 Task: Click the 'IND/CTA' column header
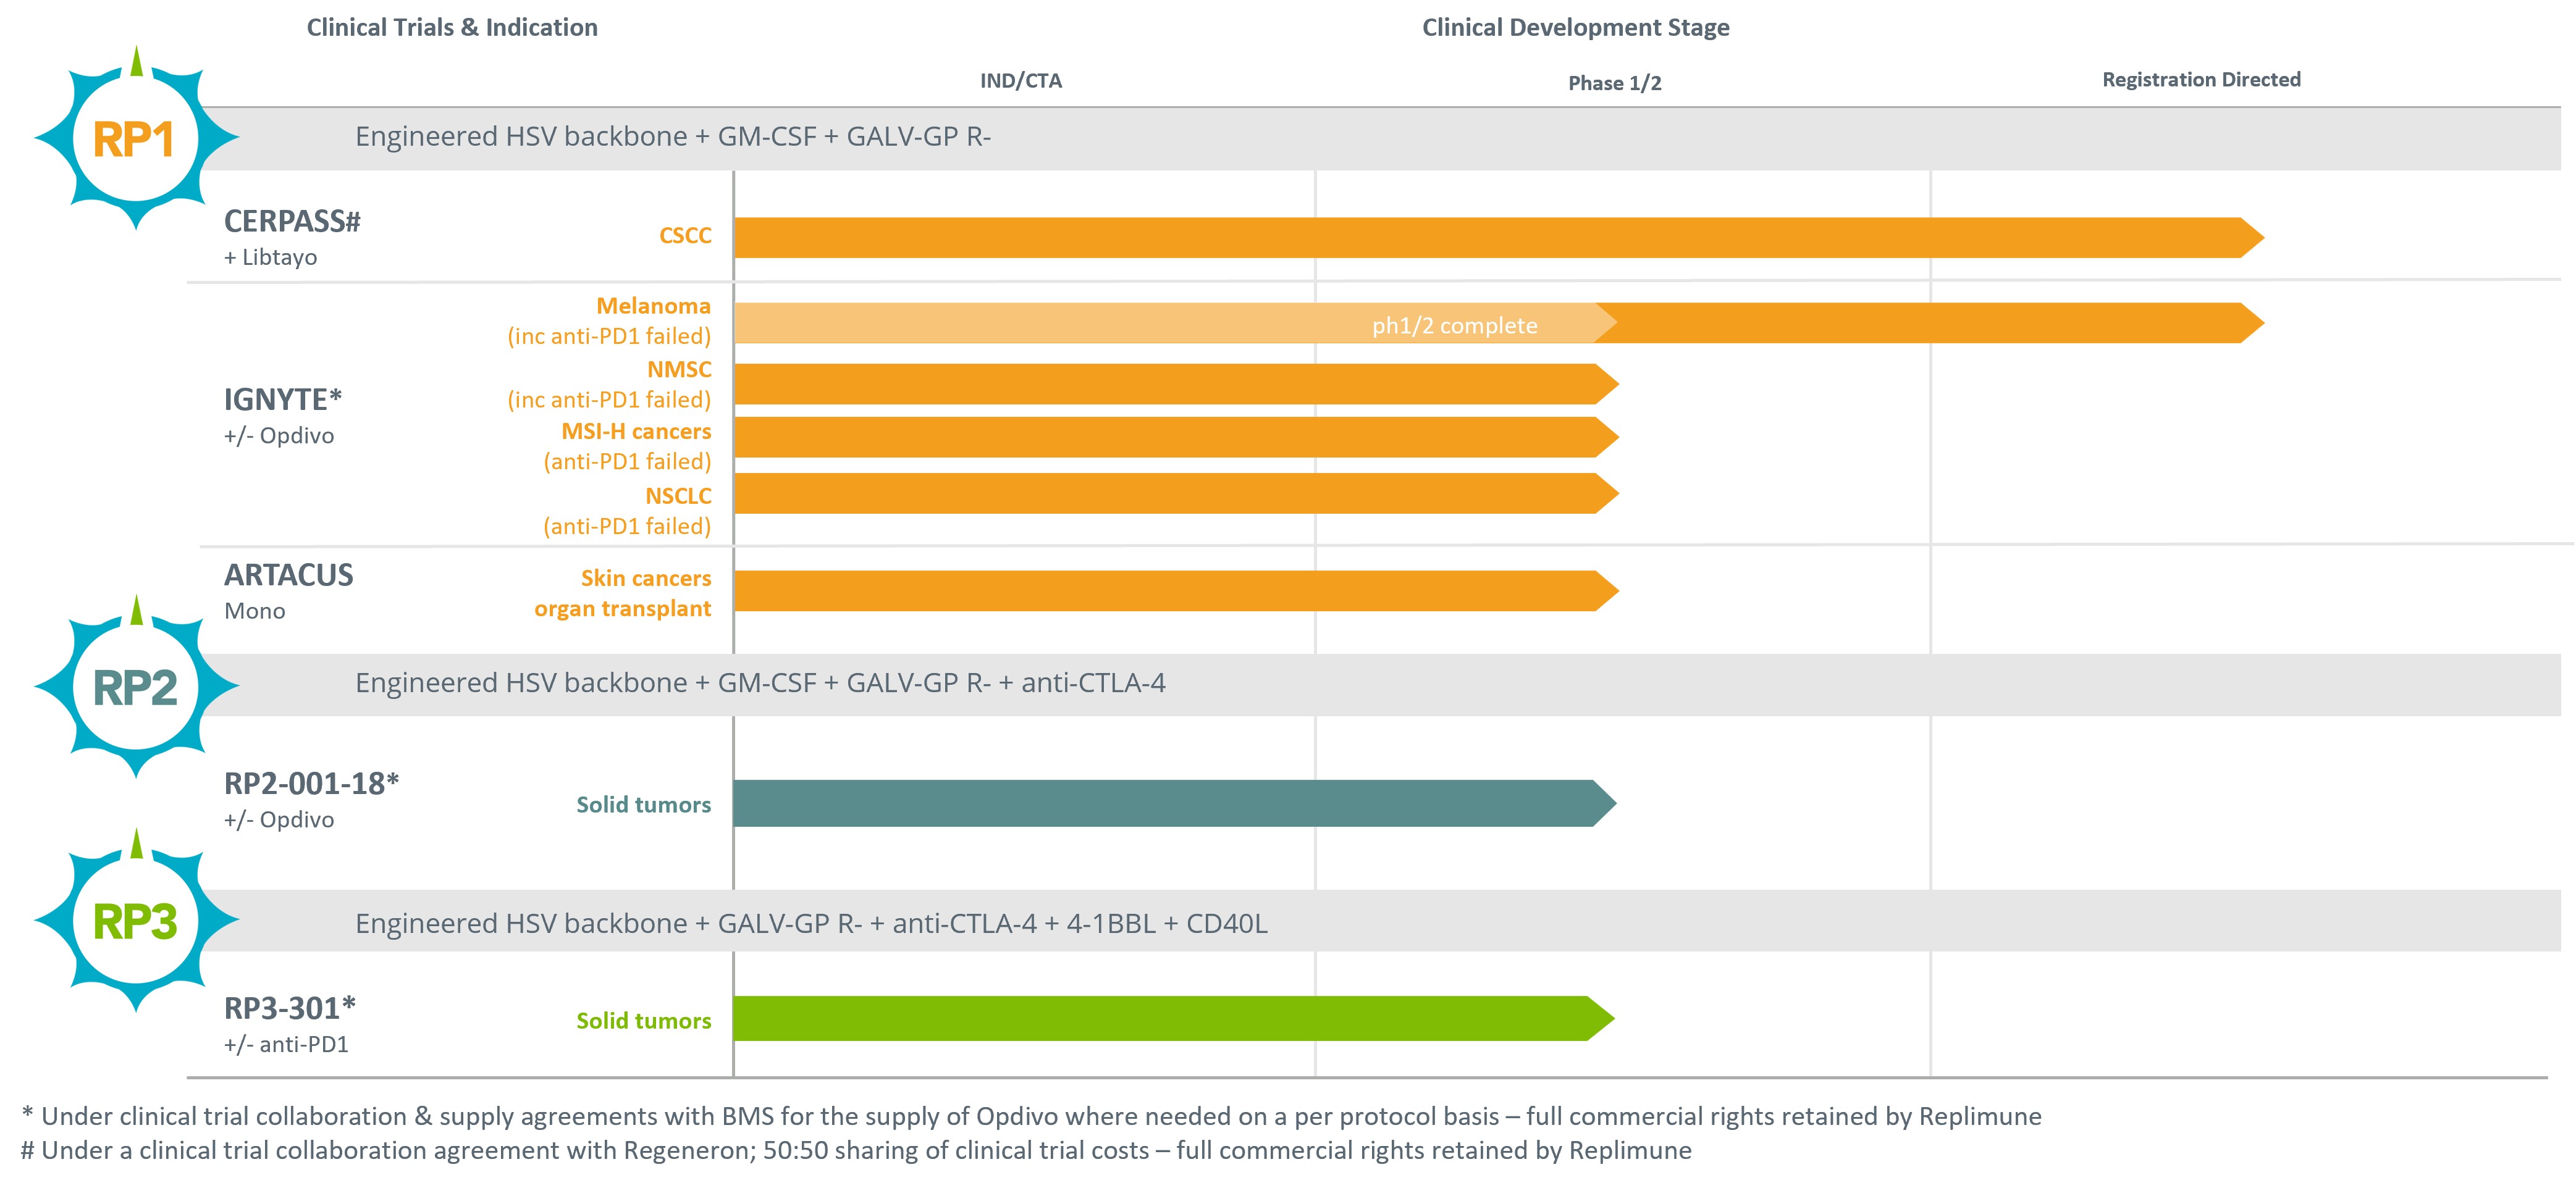1020,81
